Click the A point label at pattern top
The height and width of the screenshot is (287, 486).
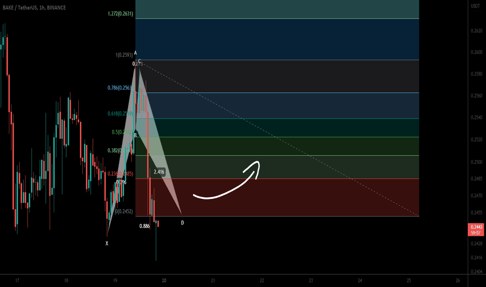point(136,53)
